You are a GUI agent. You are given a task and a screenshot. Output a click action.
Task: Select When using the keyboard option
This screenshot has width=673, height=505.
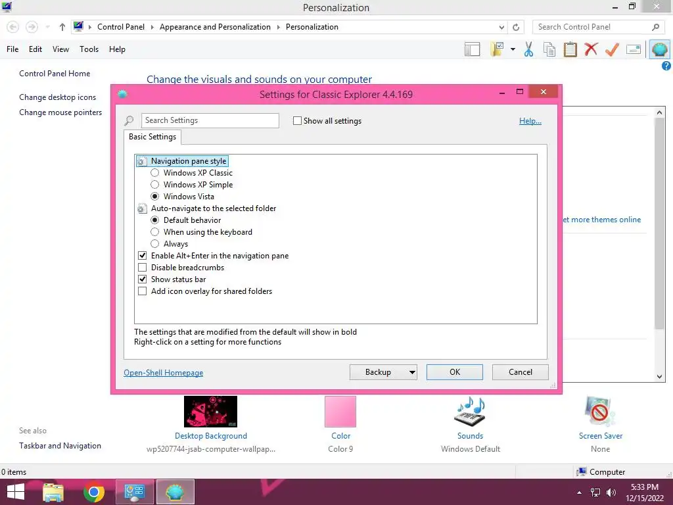(155, 232)
